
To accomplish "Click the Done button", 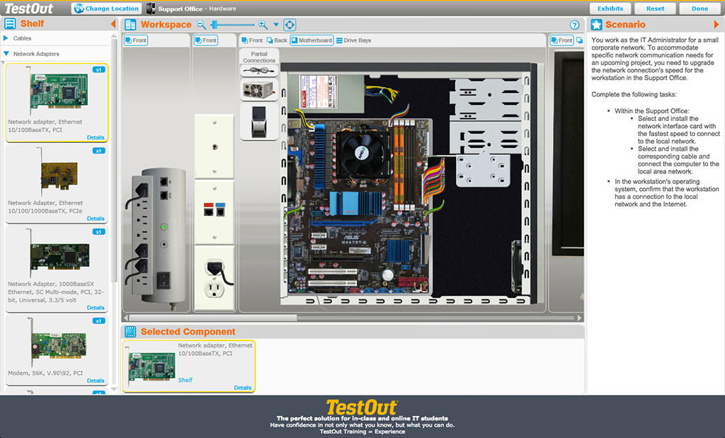I will (x=700, y=8).
